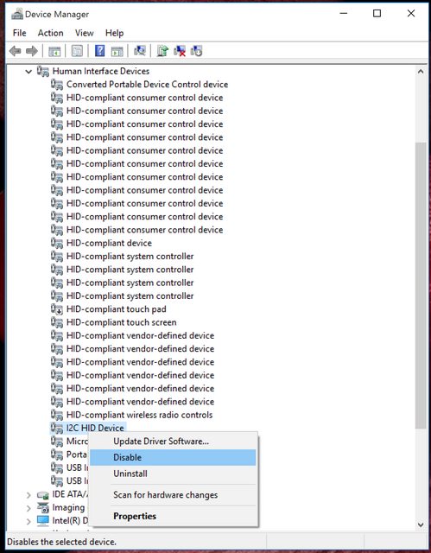Choose Properties in the context menu
The height and width of the screenshot is (553, 431).
(x=173, y=516)
